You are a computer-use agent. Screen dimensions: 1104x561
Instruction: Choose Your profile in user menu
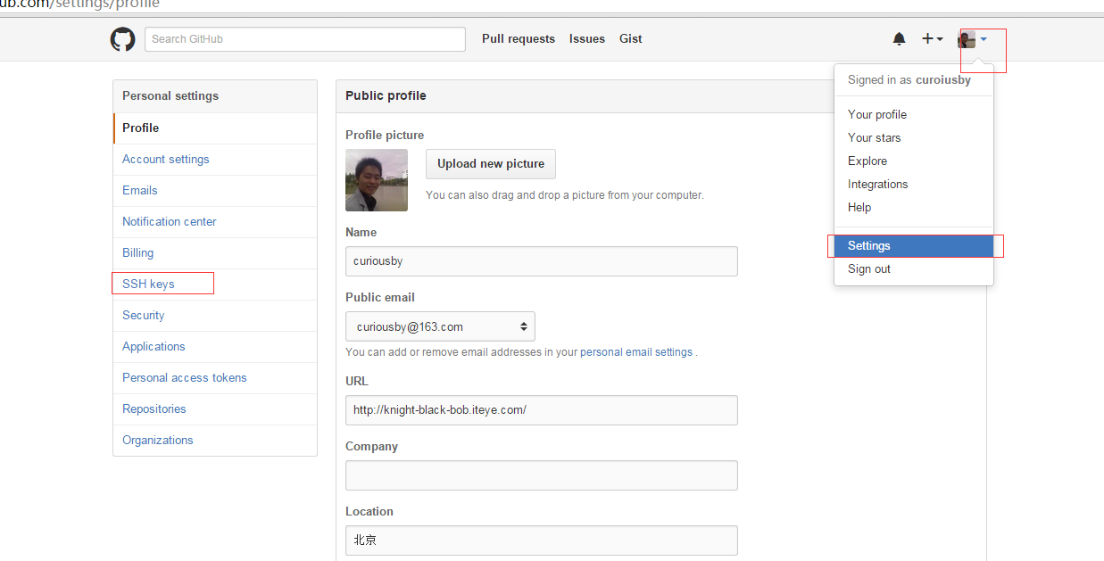[914, 115]
